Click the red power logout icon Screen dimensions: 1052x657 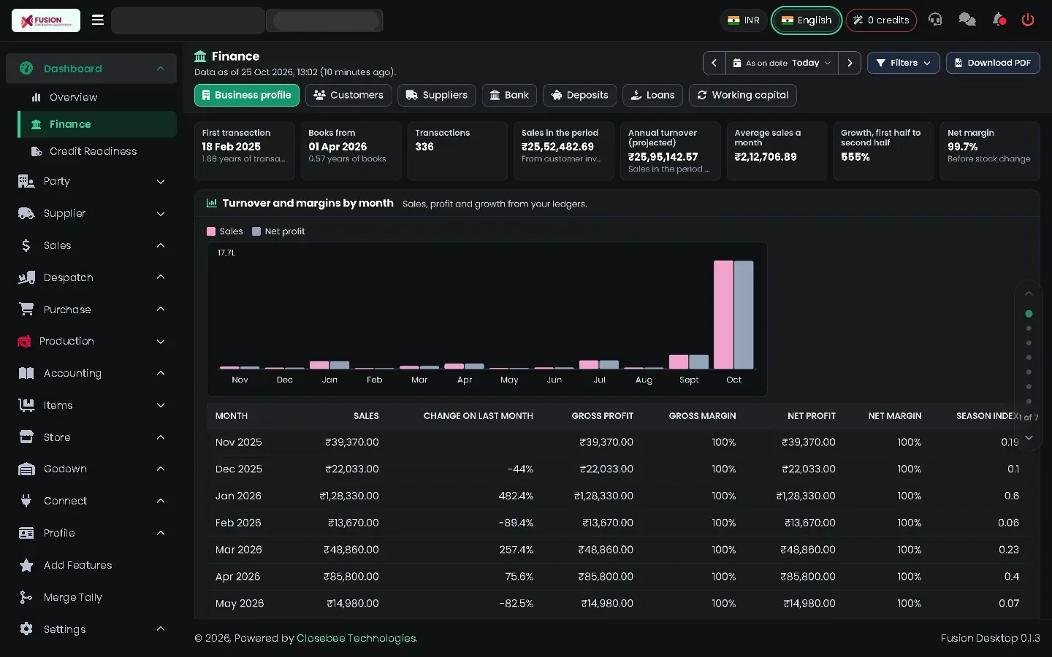(1028, 20)
